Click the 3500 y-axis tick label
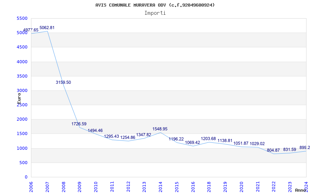 coord(22,76)
